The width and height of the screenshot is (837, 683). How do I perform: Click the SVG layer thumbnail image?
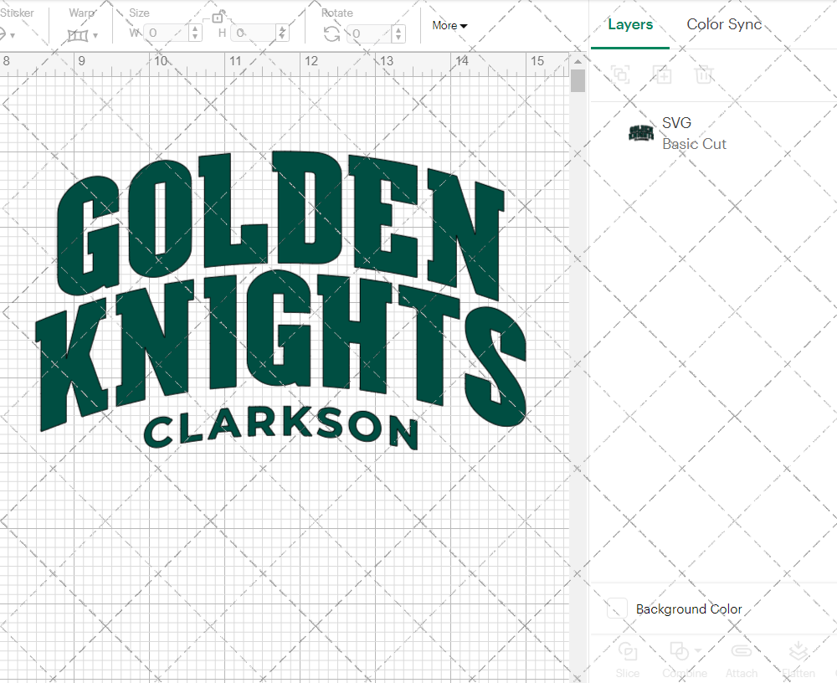tap(640, 132)
